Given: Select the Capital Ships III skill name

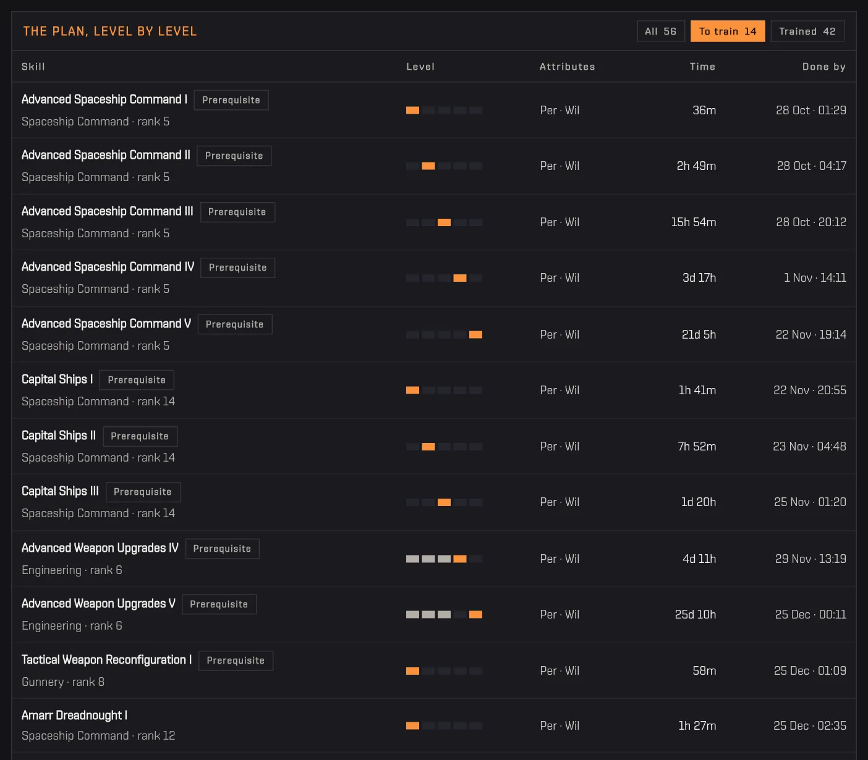Looking at the screenshot, I should (x=61, y=491).
